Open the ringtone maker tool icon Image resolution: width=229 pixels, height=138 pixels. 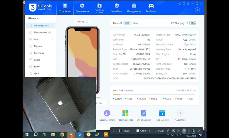[107, 113]
